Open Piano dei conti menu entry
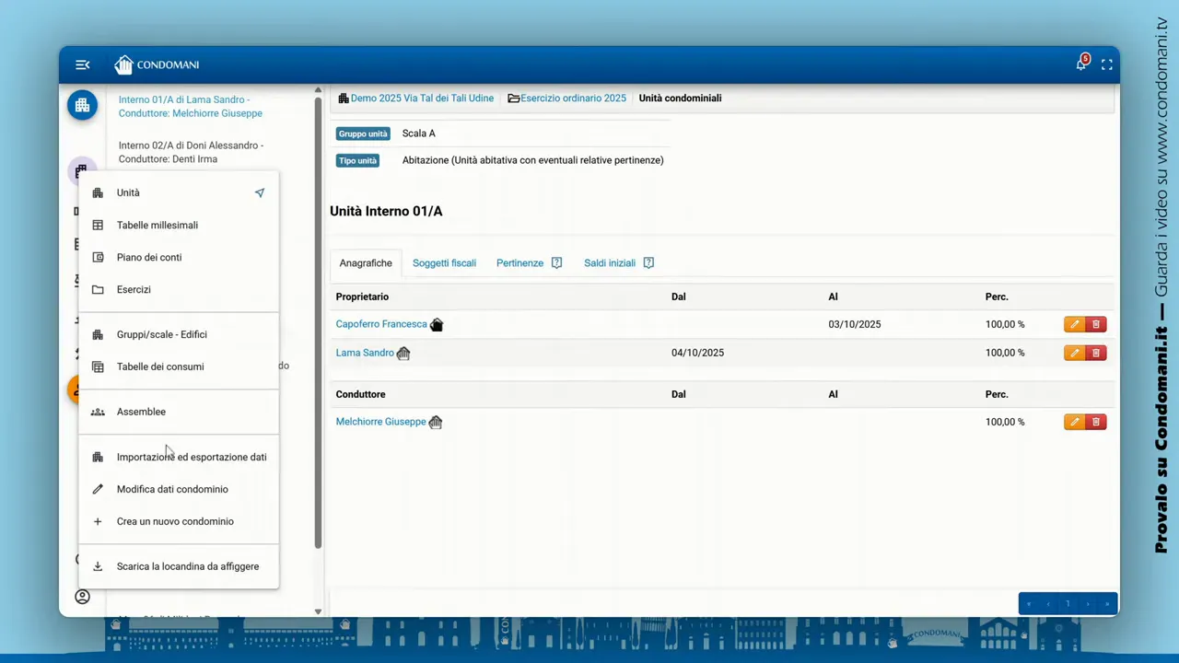This screenshot has width=1179, height=663. 149,258
